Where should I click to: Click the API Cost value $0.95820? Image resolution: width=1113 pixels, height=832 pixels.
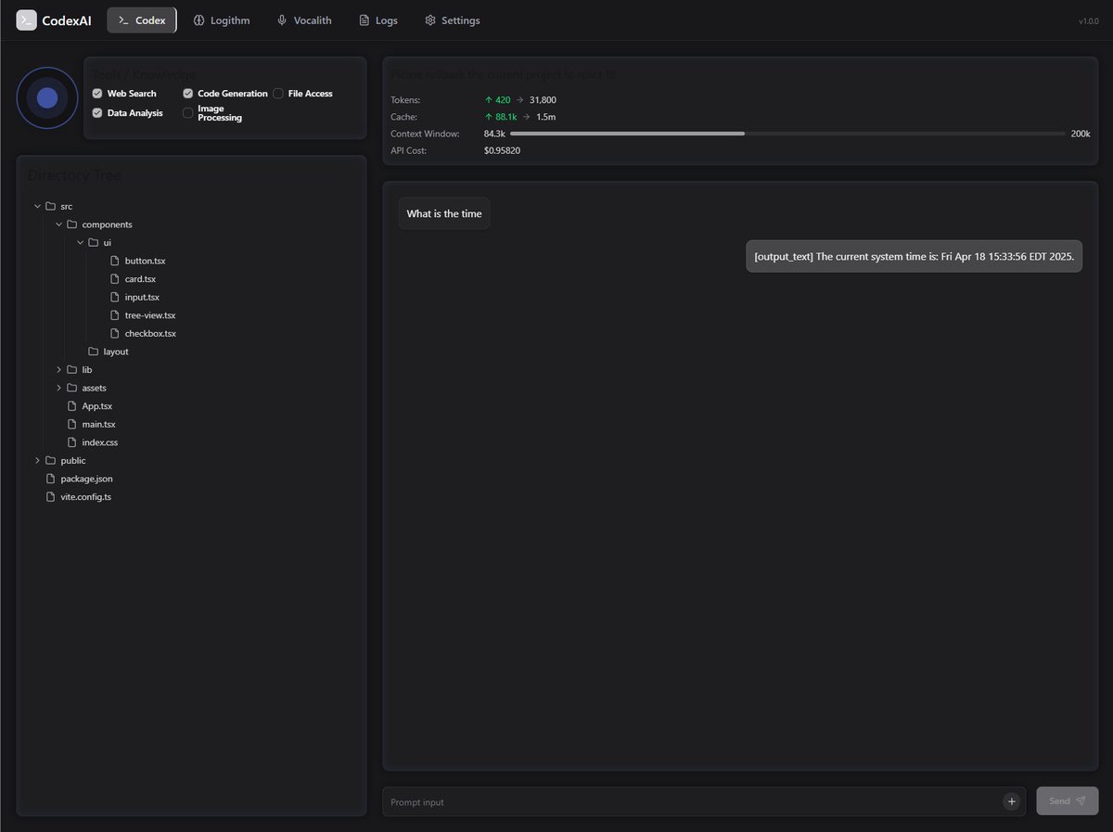pyautogui.click(x=502, y=150)
